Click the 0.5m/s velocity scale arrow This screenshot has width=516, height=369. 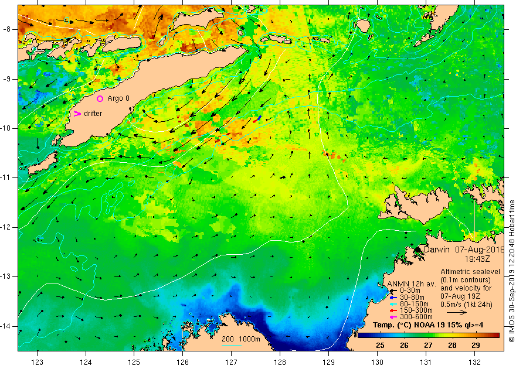point(456,312)
